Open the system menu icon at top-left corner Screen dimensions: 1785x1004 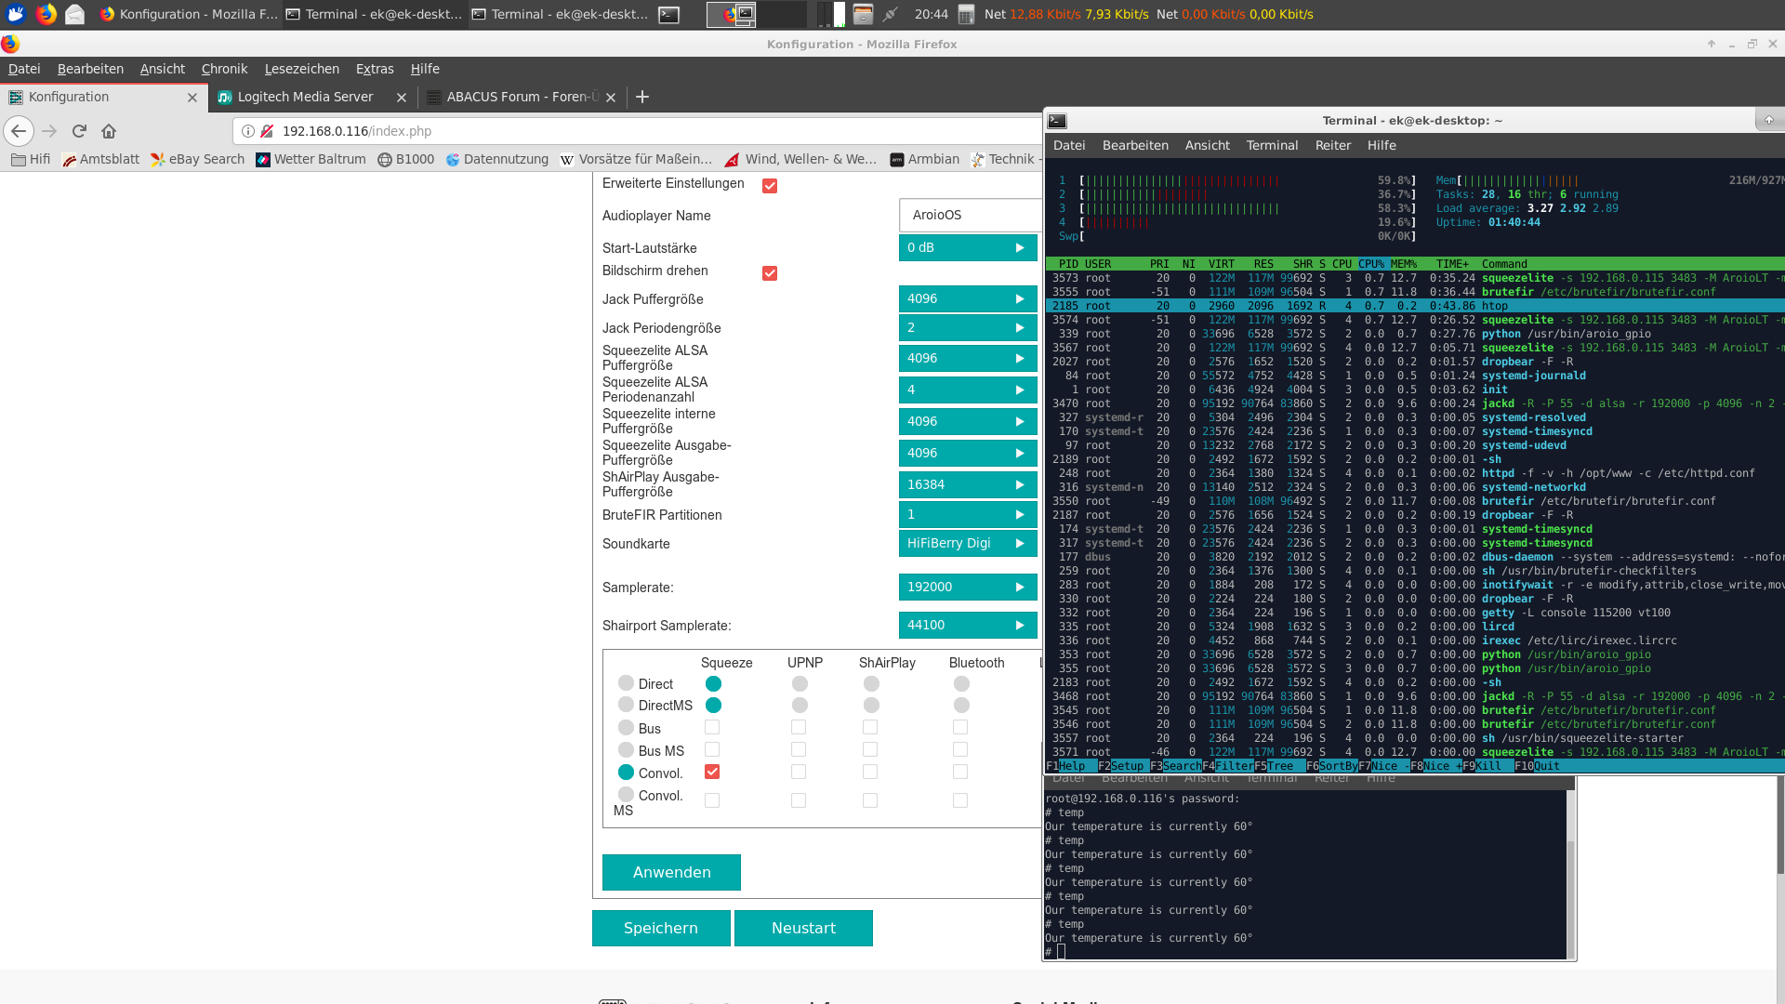16,14
